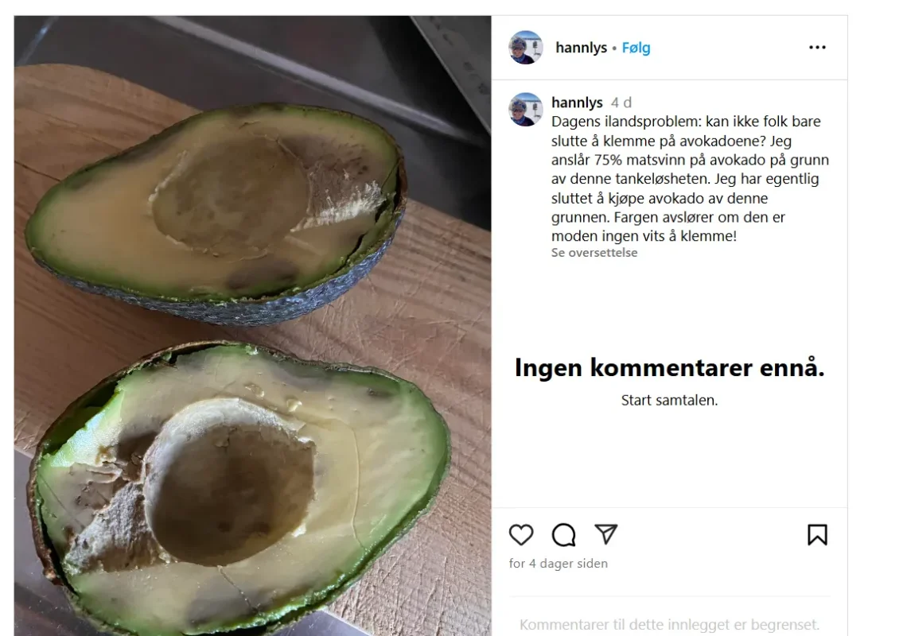Select the restricted comments notice
907x636 pixels.
click(x=669, y=624)
